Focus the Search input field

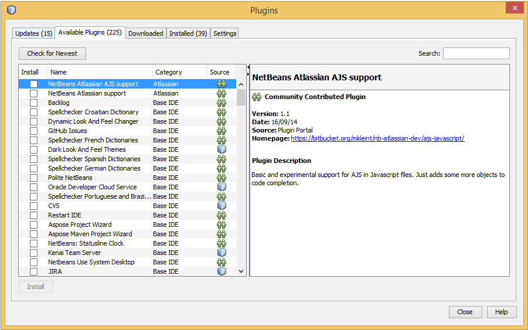476,53
